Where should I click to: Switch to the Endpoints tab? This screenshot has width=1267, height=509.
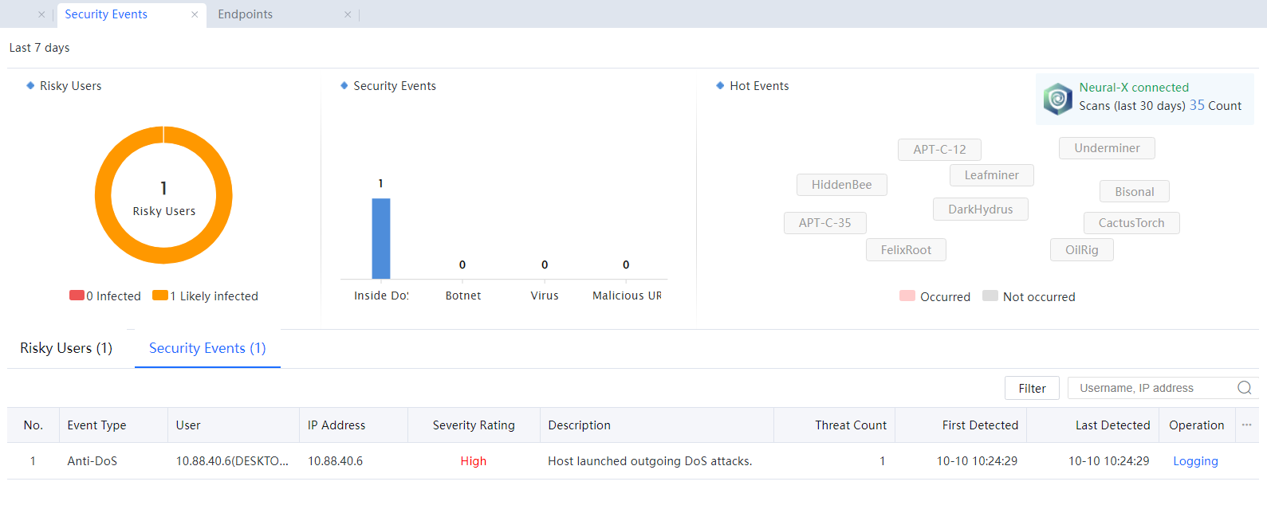246,14
